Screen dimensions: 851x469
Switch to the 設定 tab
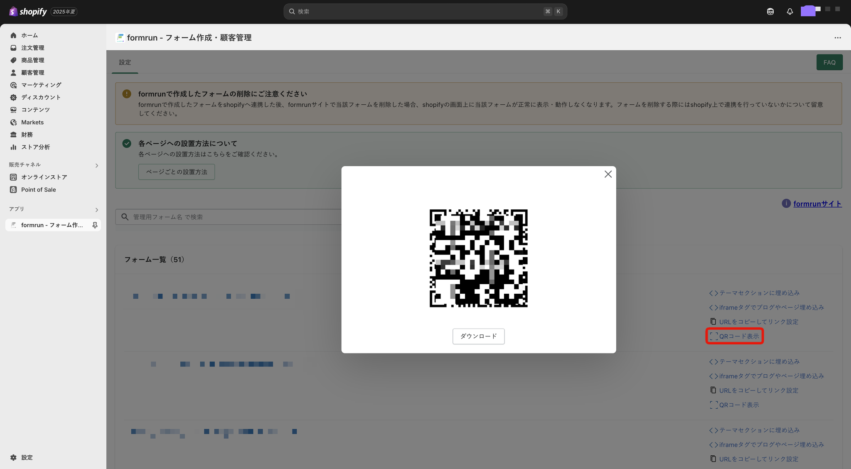pyautogui.click(x=125, y=62)
